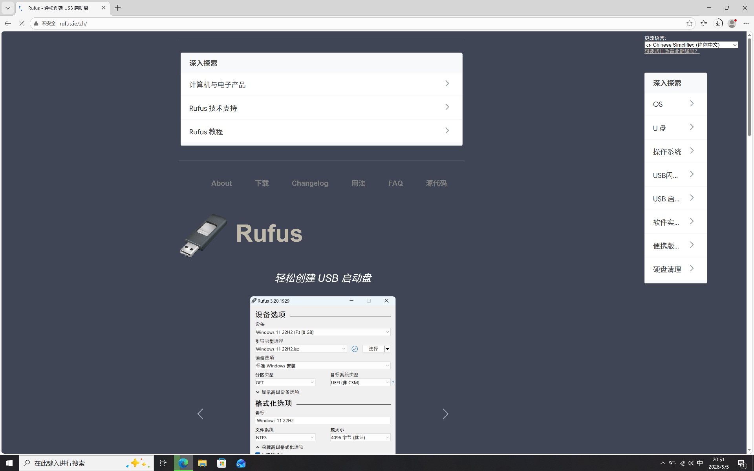Close the Rufus tab
The height and width of the screenshot is (471, 754).
click(104, 8)
